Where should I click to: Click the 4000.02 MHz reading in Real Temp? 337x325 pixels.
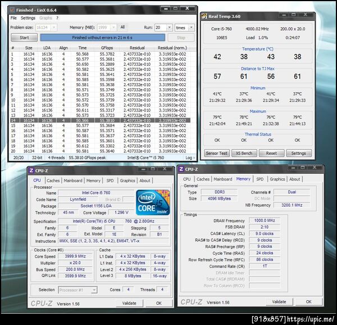coord(257,29)
